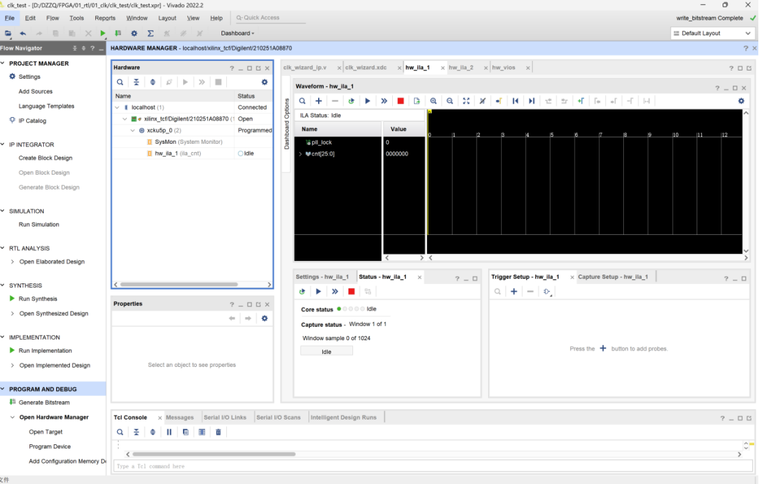The image size is (759, 484).
Task: Zoom in on the waveform
Action: pyautogui.click(x=433, y=101)
